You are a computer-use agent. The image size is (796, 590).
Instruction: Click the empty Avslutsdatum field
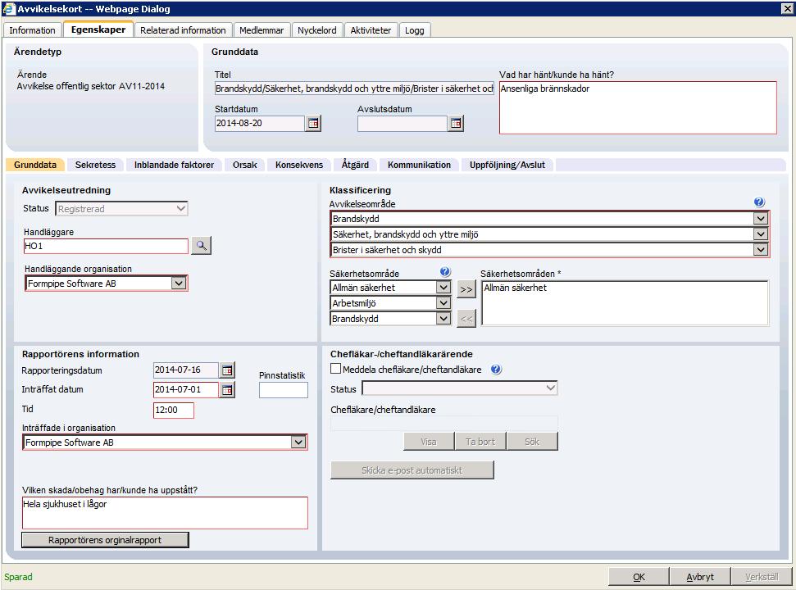pyautogui.click(x=402, y=123)
